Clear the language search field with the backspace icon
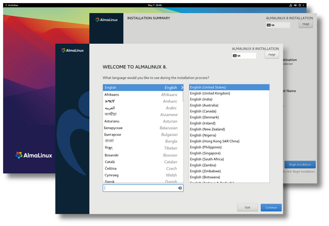The width and height of the screenshot is (329, 226). tap(180, 188)
